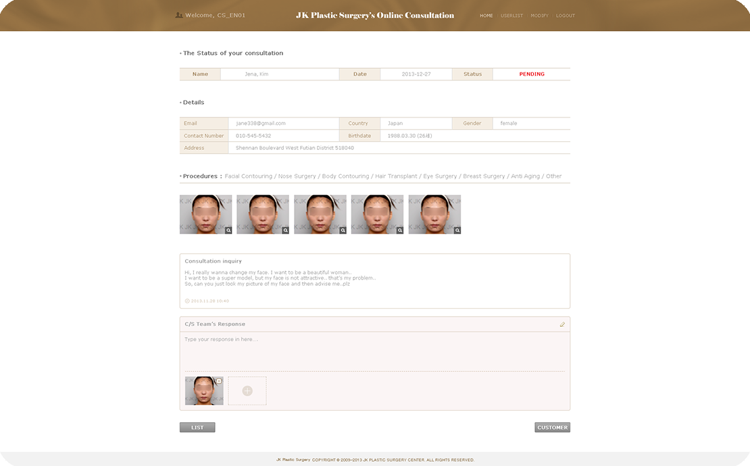
Task: Click the LIST button
Action: 197,428
